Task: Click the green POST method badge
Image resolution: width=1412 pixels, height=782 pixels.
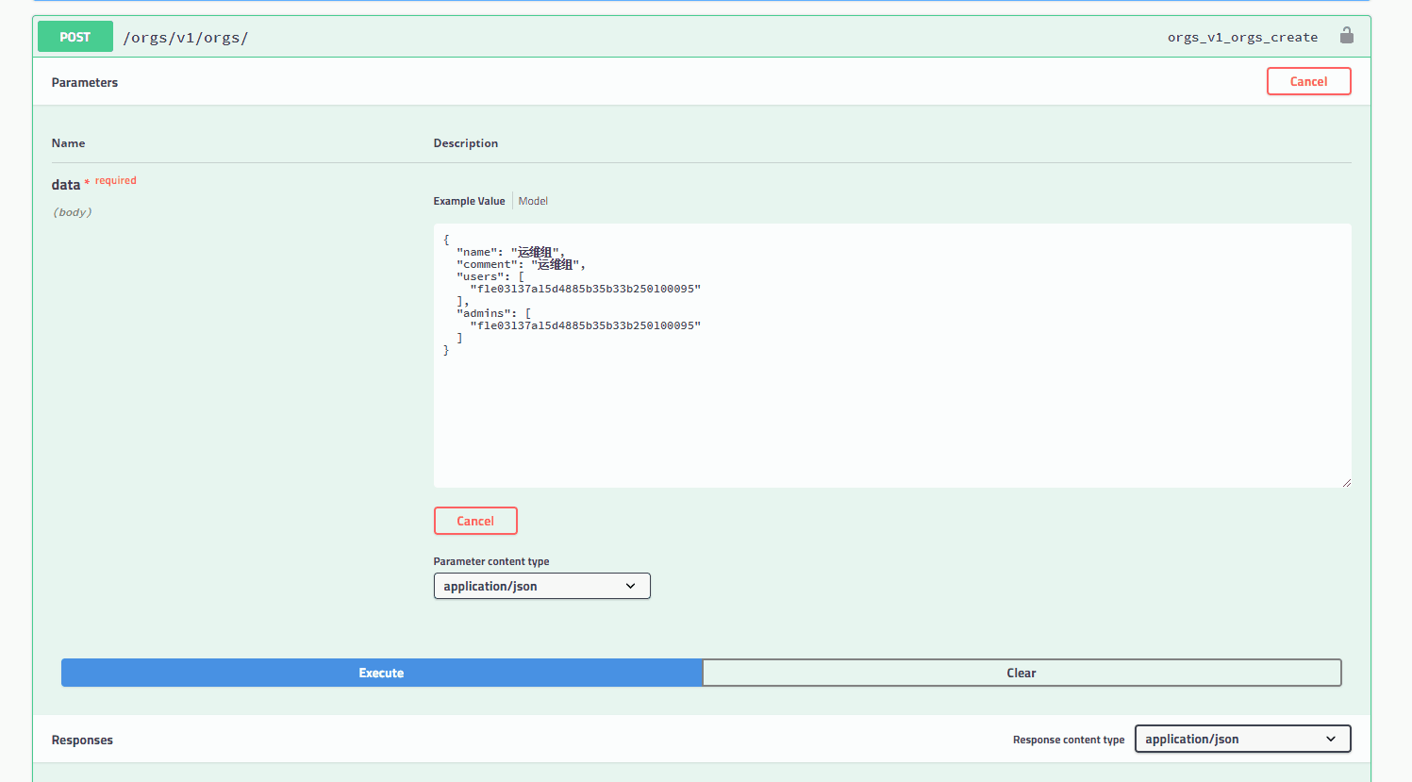Action: (75, 36)
